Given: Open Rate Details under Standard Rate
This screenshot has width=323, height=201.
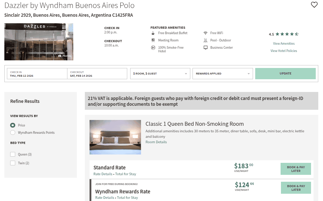Looking at the screenshot, I should [103, 174].
